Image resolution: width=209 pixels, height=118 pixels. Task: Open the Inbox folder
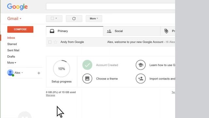(11, 38)
